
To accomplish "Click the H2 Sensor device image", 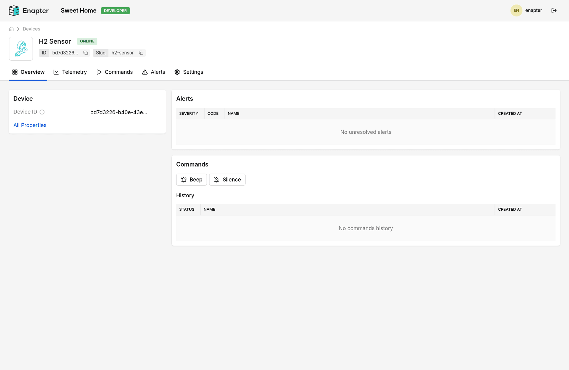I will (x=21, y=49).
